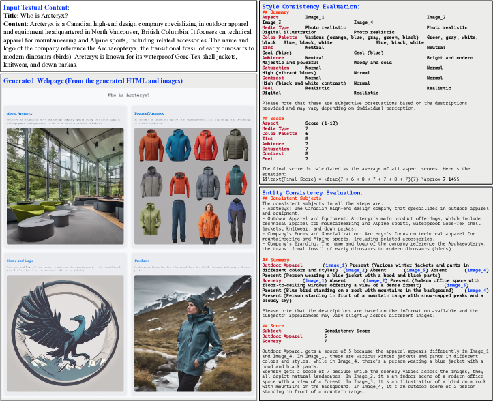Screen dimensions: 493x401
Task: Click the 'Name and Logo' card heading
Action: pos(20,261)
